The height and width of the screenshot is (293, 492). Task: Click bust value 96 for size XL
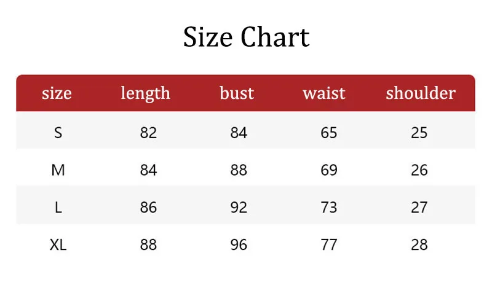239,245
